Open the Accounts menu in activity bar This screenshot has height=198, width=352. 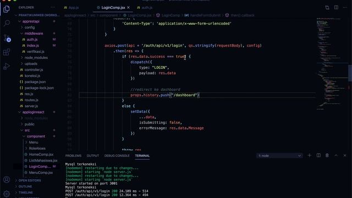[7, 180]
